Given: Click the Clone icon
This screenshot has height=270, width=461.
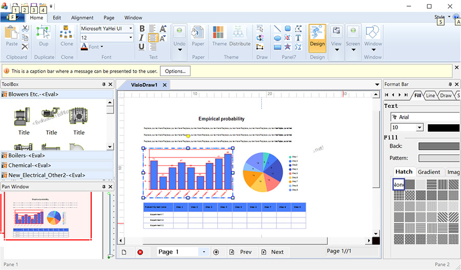Looking at the screenshot, I should coord(67,32).
